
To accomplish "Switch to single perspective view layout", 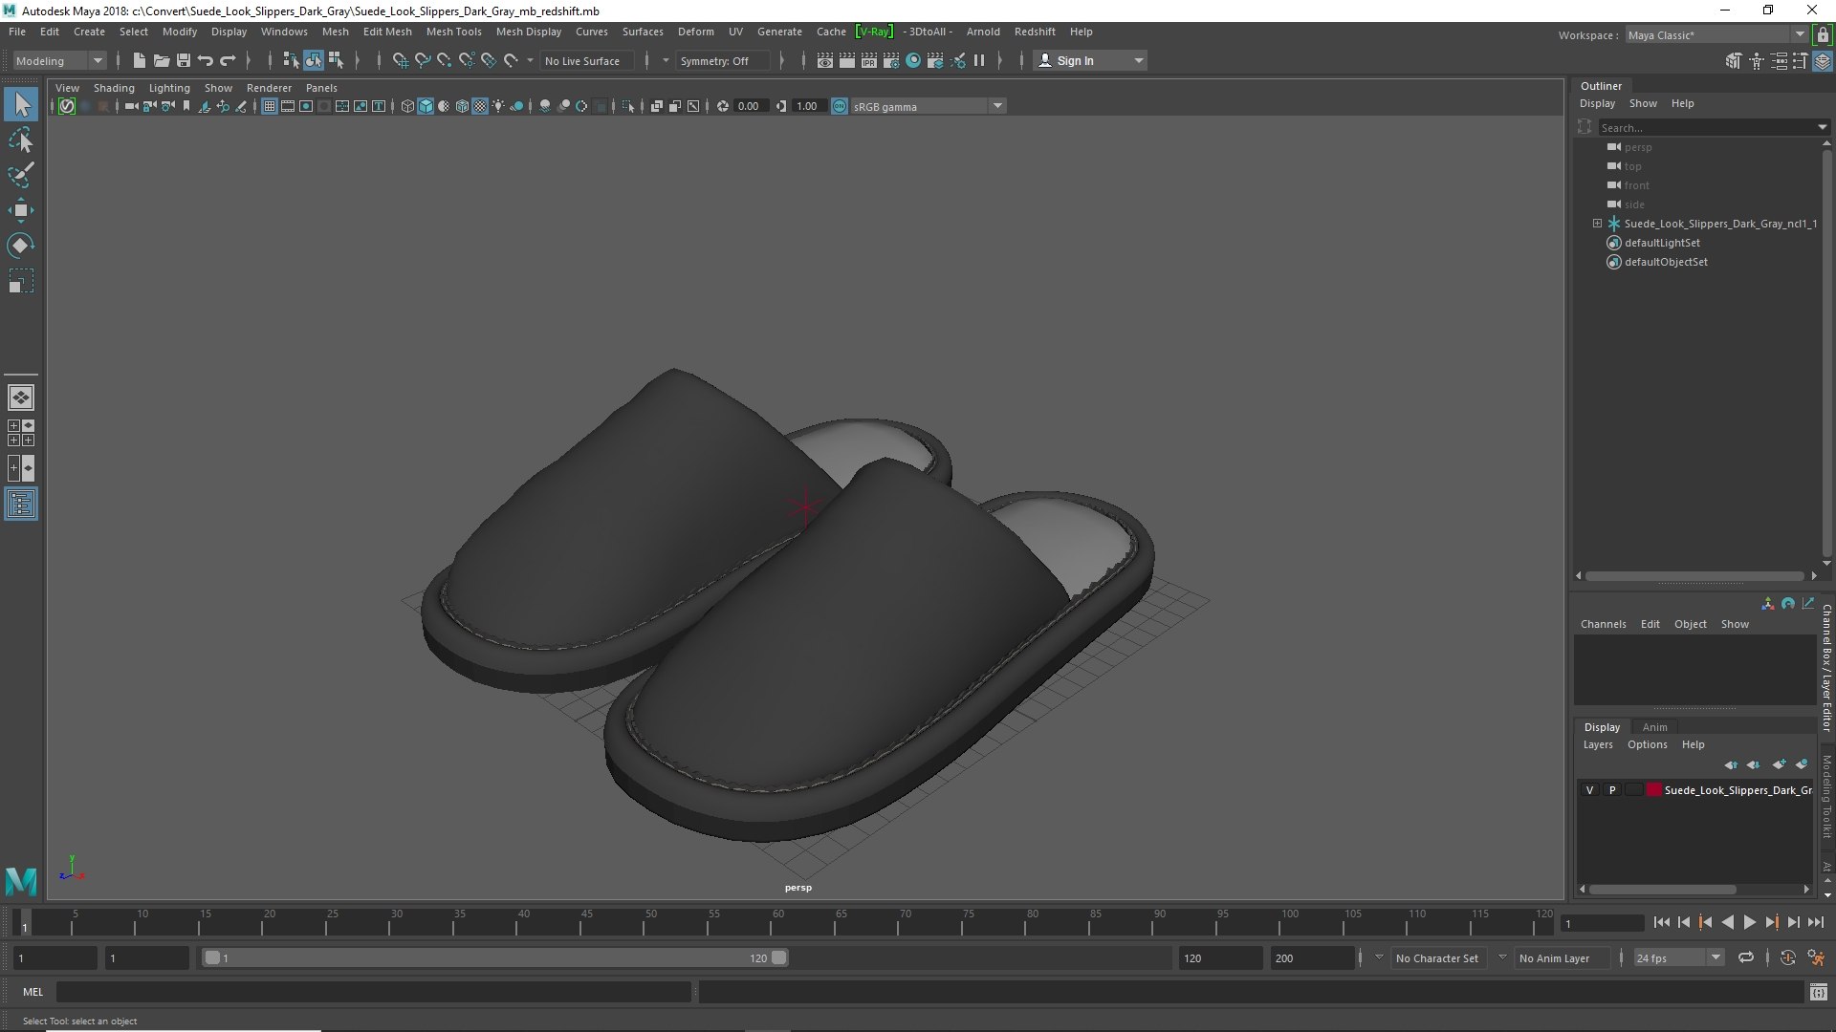I will coord(21,397).
